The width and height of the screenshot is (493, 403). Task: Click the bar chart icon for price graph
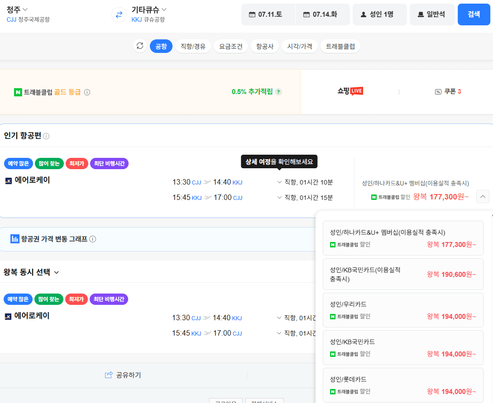[x=14, y=239]
